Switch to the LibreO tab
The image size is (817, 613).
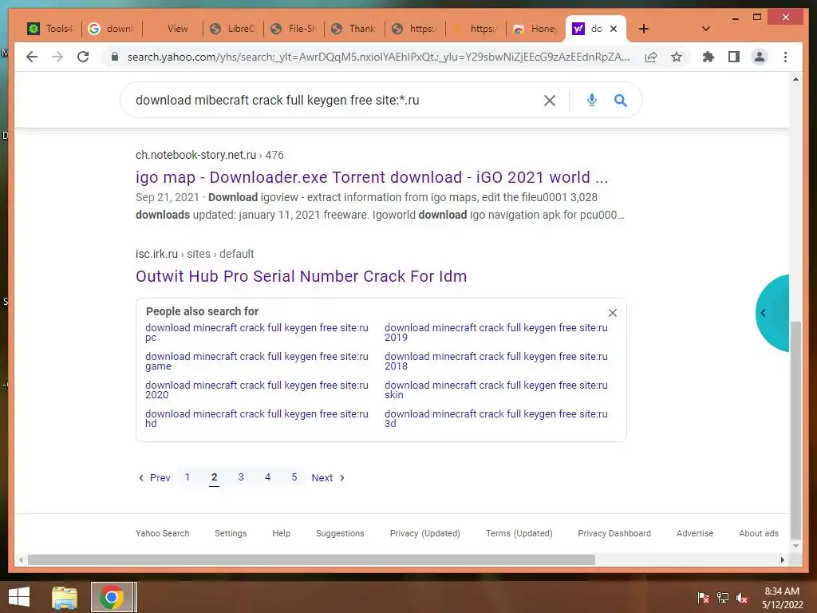pos(232,29)
